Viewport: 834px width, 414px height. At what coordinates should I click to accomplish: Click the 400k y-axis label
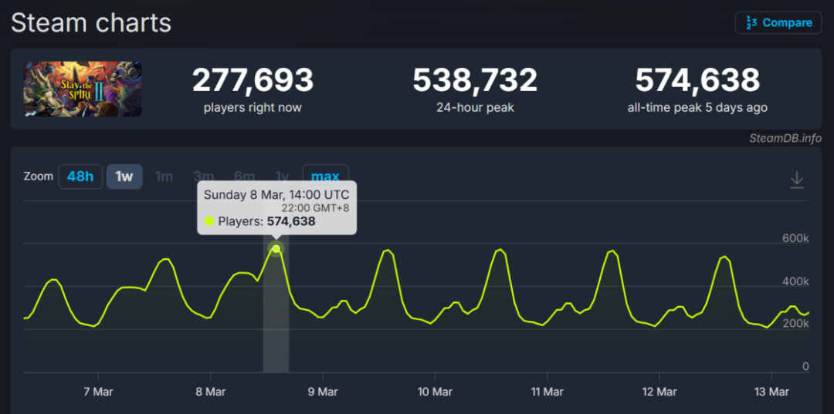(x=795, y=281)
